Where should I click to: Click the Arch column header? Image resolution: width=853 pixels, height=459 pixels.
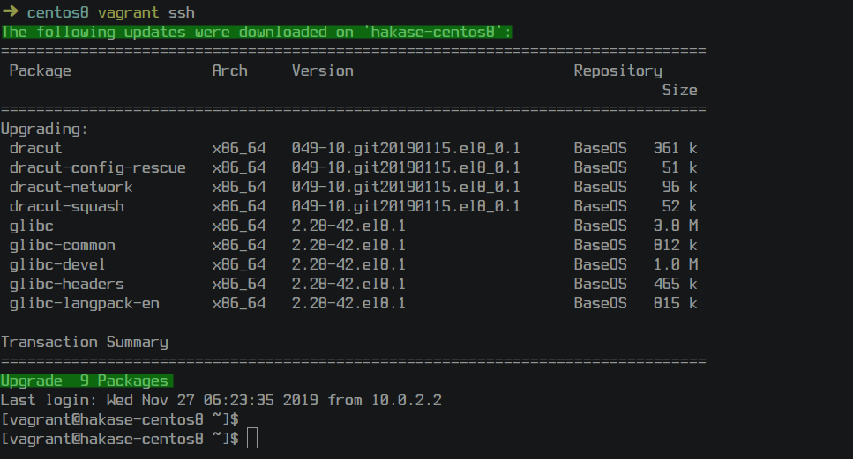pyautogui.click(x=229, y=70)
